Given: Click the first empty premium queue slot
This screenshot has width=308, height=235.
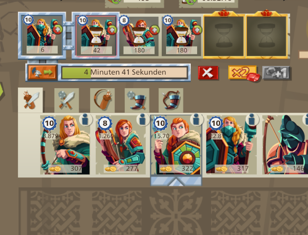Looking at the screenshot, I should pyautogui.click(x=224, y=36).
